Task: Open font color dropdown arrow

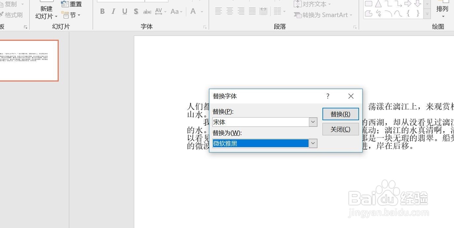Action: [202, 12]
